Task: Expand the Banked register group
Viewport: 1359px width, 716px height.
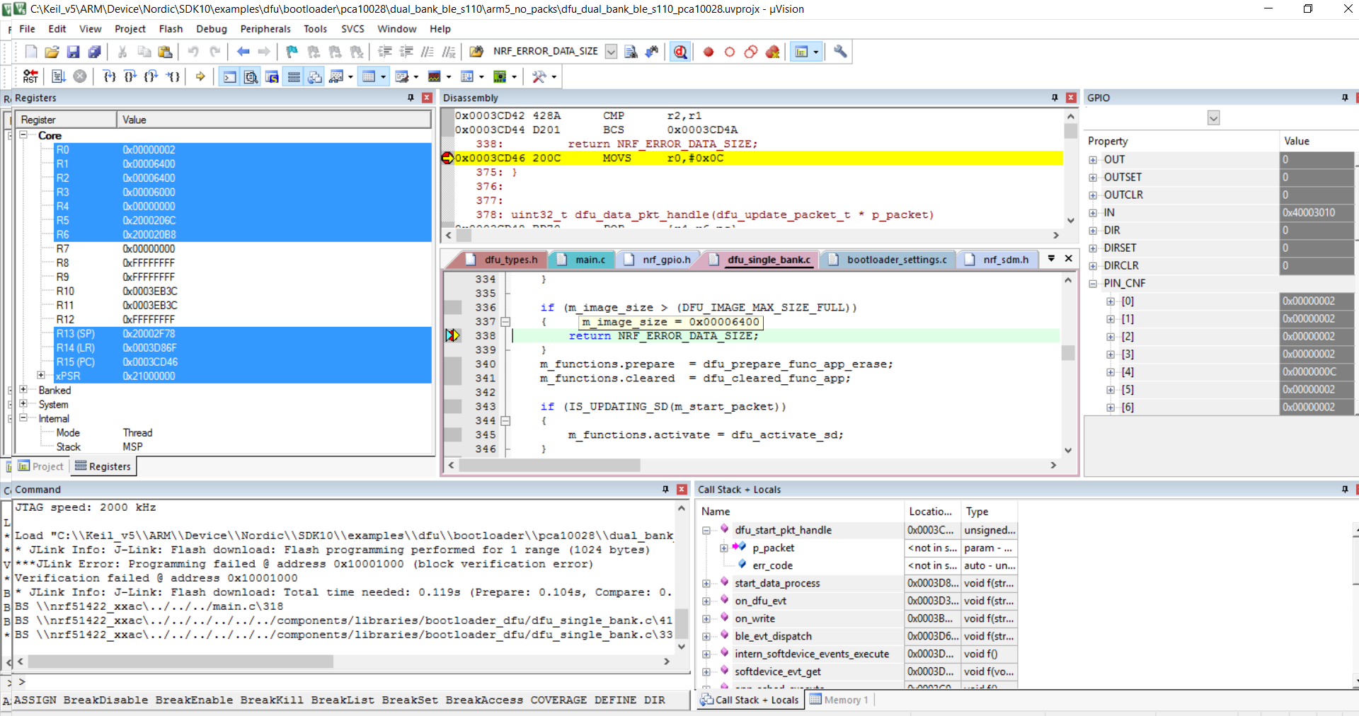Action: tap(23, 390)
